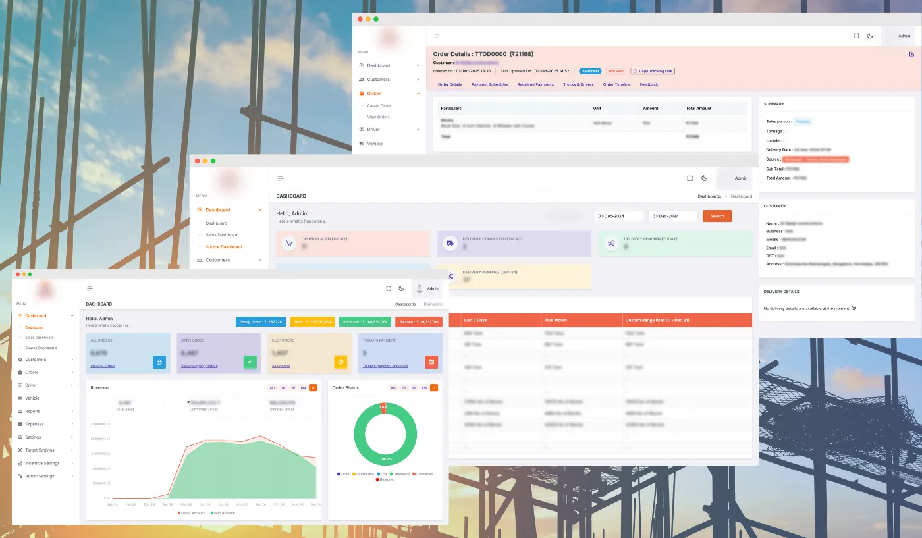Select the 1Y filter on the Revenue chart
The width and height of the screenshot is (922, 538).
313,388
